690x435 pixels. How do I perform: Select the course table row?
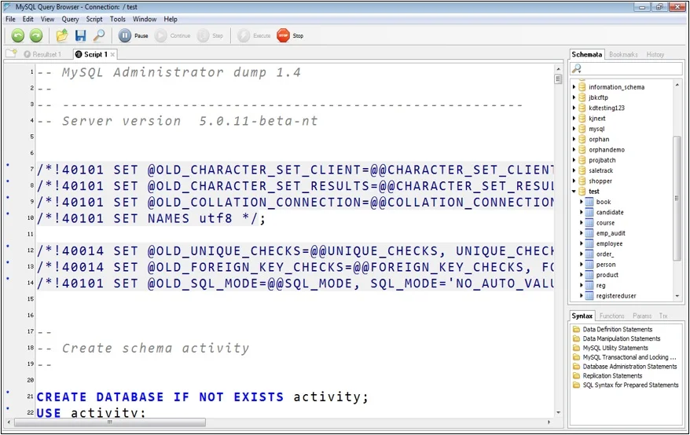point(605,222)
